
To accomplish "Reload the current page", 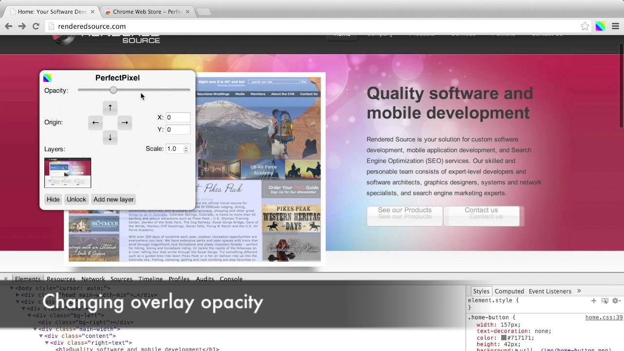I will coord(36,26).
